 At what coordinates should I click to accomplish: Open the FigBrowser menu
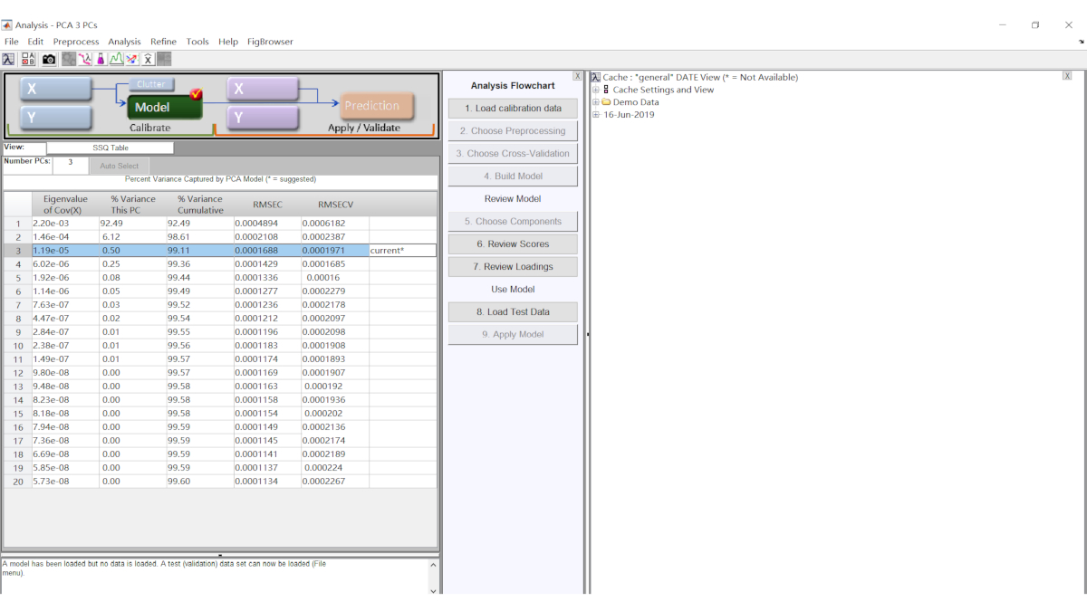[270, 42]
